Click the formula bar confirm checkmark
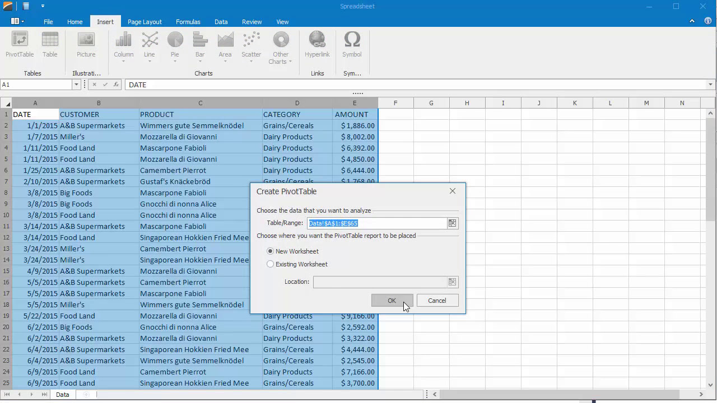This screenshot has width=717, height=403. coord(105,85)
